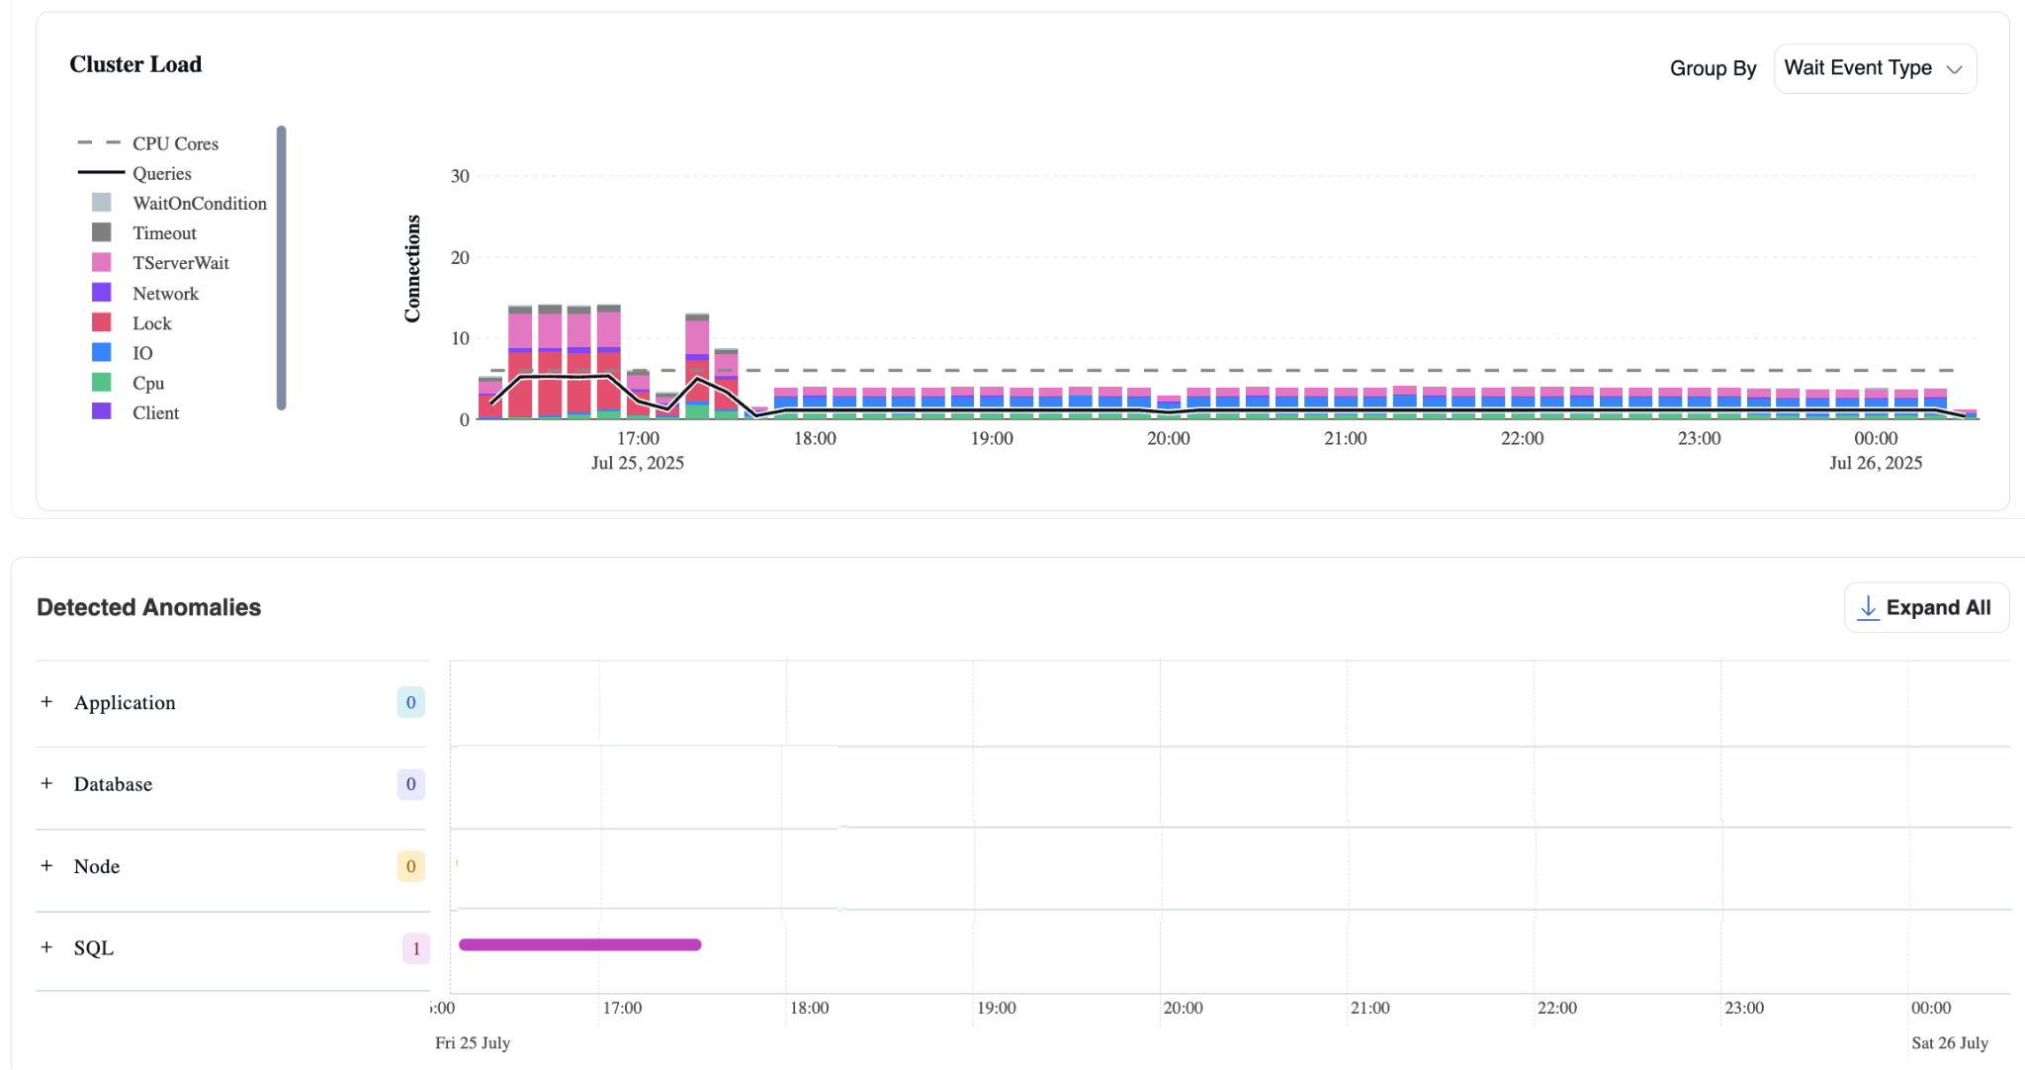2025x1070 pixels.
Task: Expand the Application anomalies row
Action: [46, 702]
